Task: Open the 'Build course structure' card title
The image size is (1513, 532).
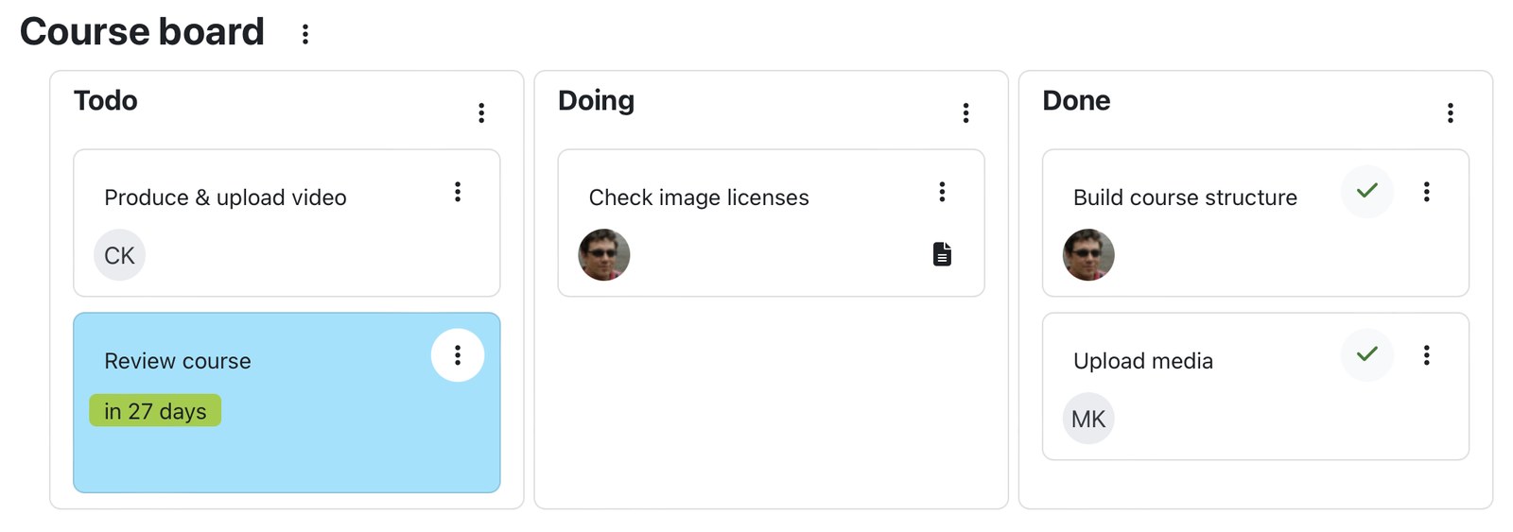Action: point(1185,197)
